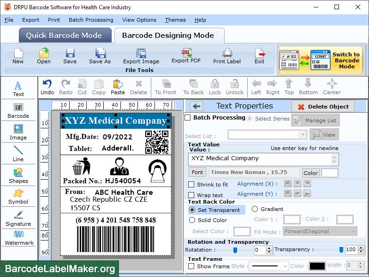Choose the Watermark tool
Screen dimensions: 369x277
click(x=18, y=237)
